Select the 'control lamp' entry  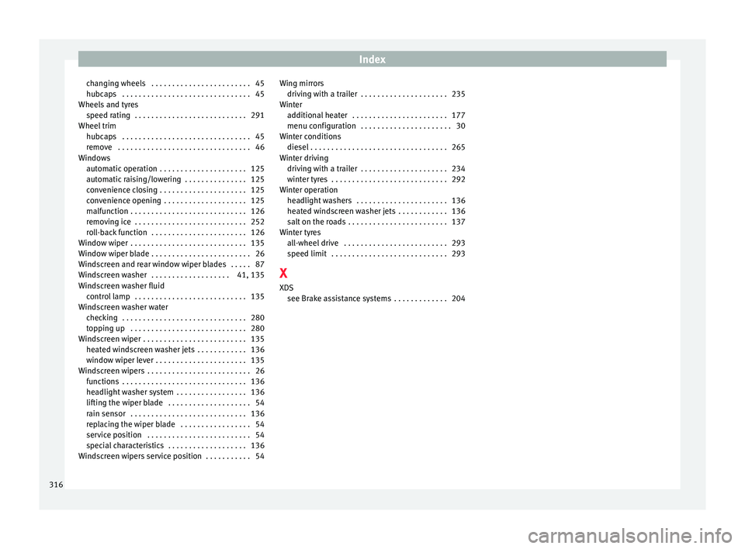coord(175,296)
